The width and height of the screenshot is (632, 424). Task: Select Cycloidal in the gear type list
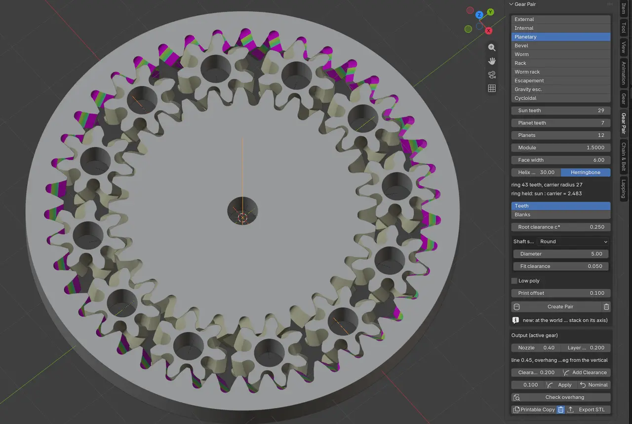tap(561, 98)
